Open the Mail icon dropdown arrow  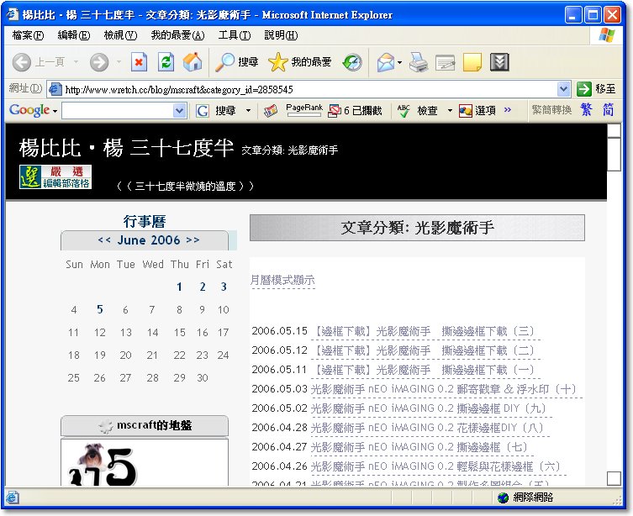[399, 62]
